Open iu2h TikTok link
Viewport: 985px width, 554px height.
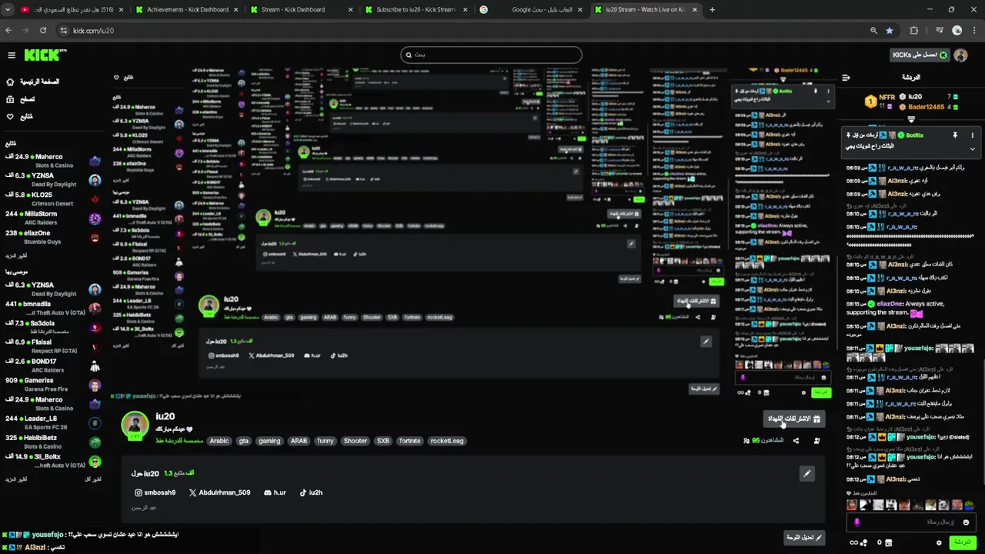(x=311, y=492)
